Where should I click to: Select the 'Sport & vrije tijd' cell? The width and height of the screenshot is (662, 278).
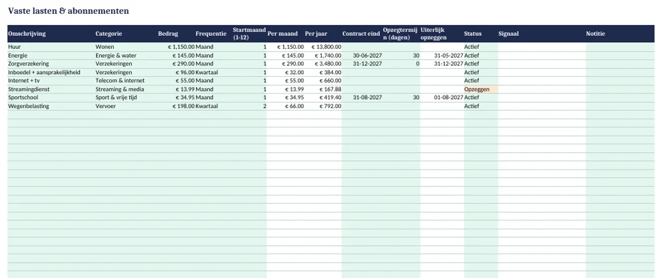[x=126, y=97]
